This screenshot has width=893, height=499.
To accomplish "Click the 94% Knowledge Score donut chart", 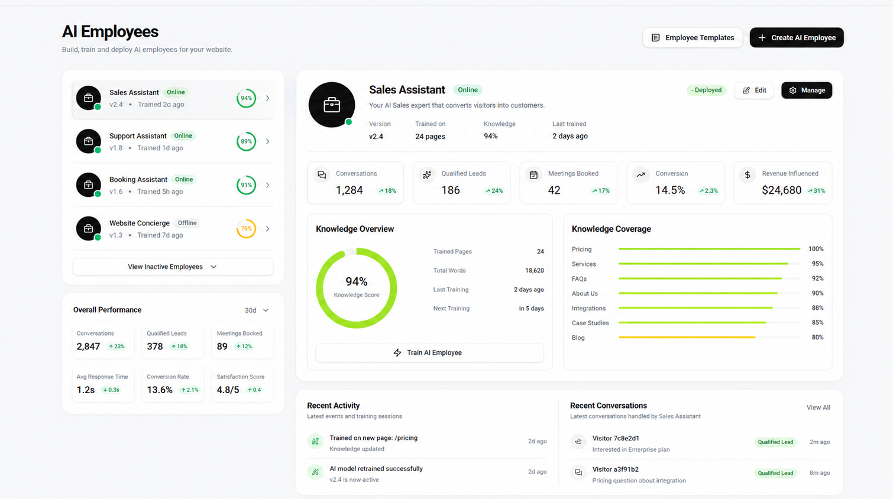I will pyautogui.click(x=356, y=288).
